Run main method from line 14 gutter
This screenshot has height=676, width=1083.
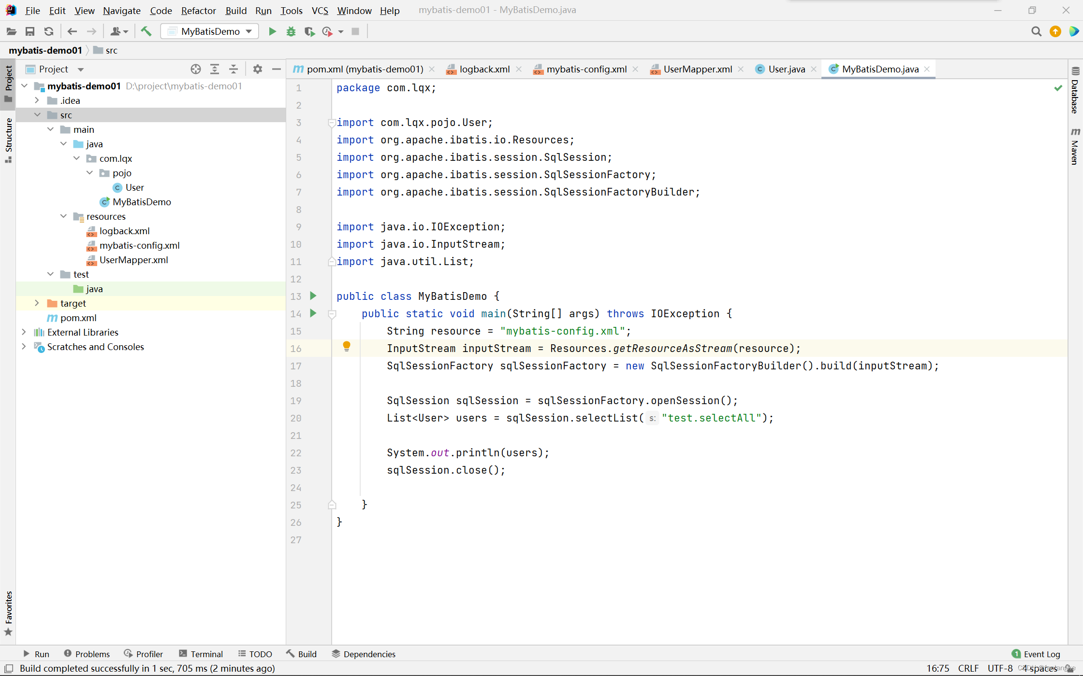[x=313, y=313]
